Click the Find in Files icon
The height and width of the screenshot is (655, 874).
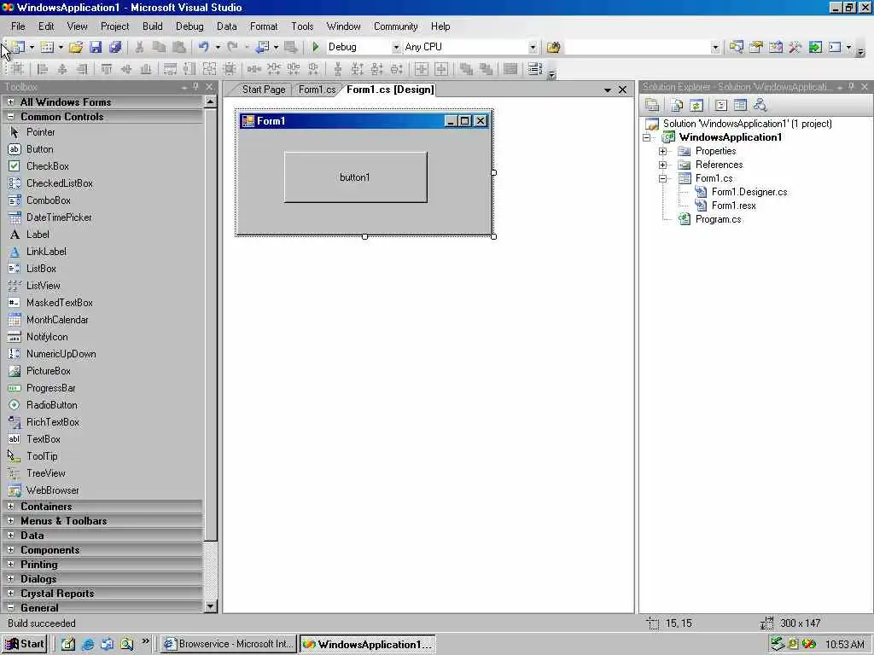click(553, 48)
